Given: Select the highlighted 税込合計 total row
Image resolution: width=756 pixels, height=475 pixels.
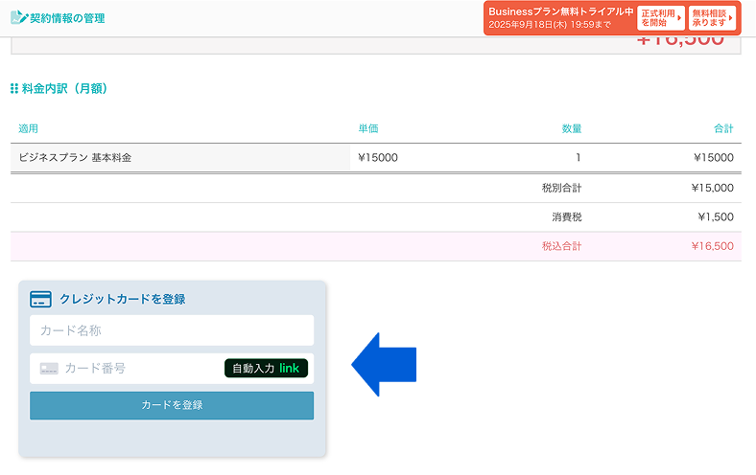Looking at the screenshot, I should 375,246.
